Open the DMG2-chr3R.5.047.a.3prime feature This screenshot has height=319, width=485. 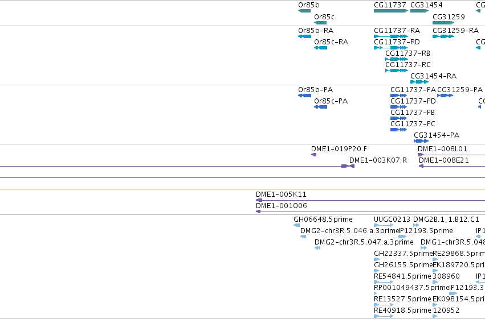364,242
